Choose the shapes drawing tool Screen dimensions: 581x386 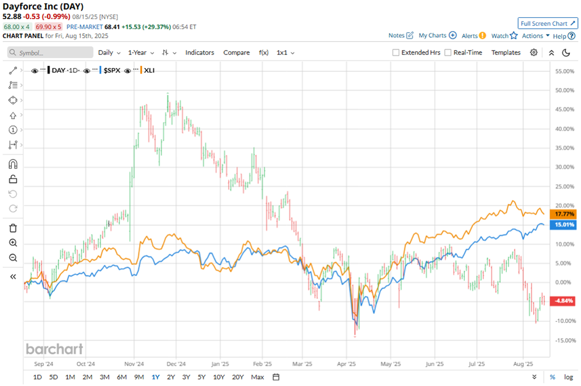point(13,100)
